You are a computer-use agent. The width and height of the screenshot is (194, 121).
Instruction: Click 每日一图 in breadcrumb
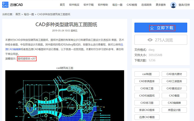pos(29,14)
